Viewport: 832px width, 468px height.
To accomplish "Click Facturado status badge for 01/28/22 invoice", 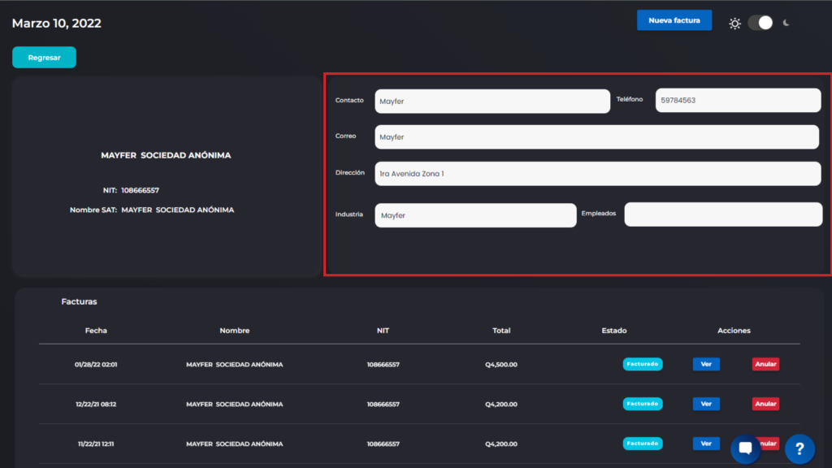I will tap(643, 364).
